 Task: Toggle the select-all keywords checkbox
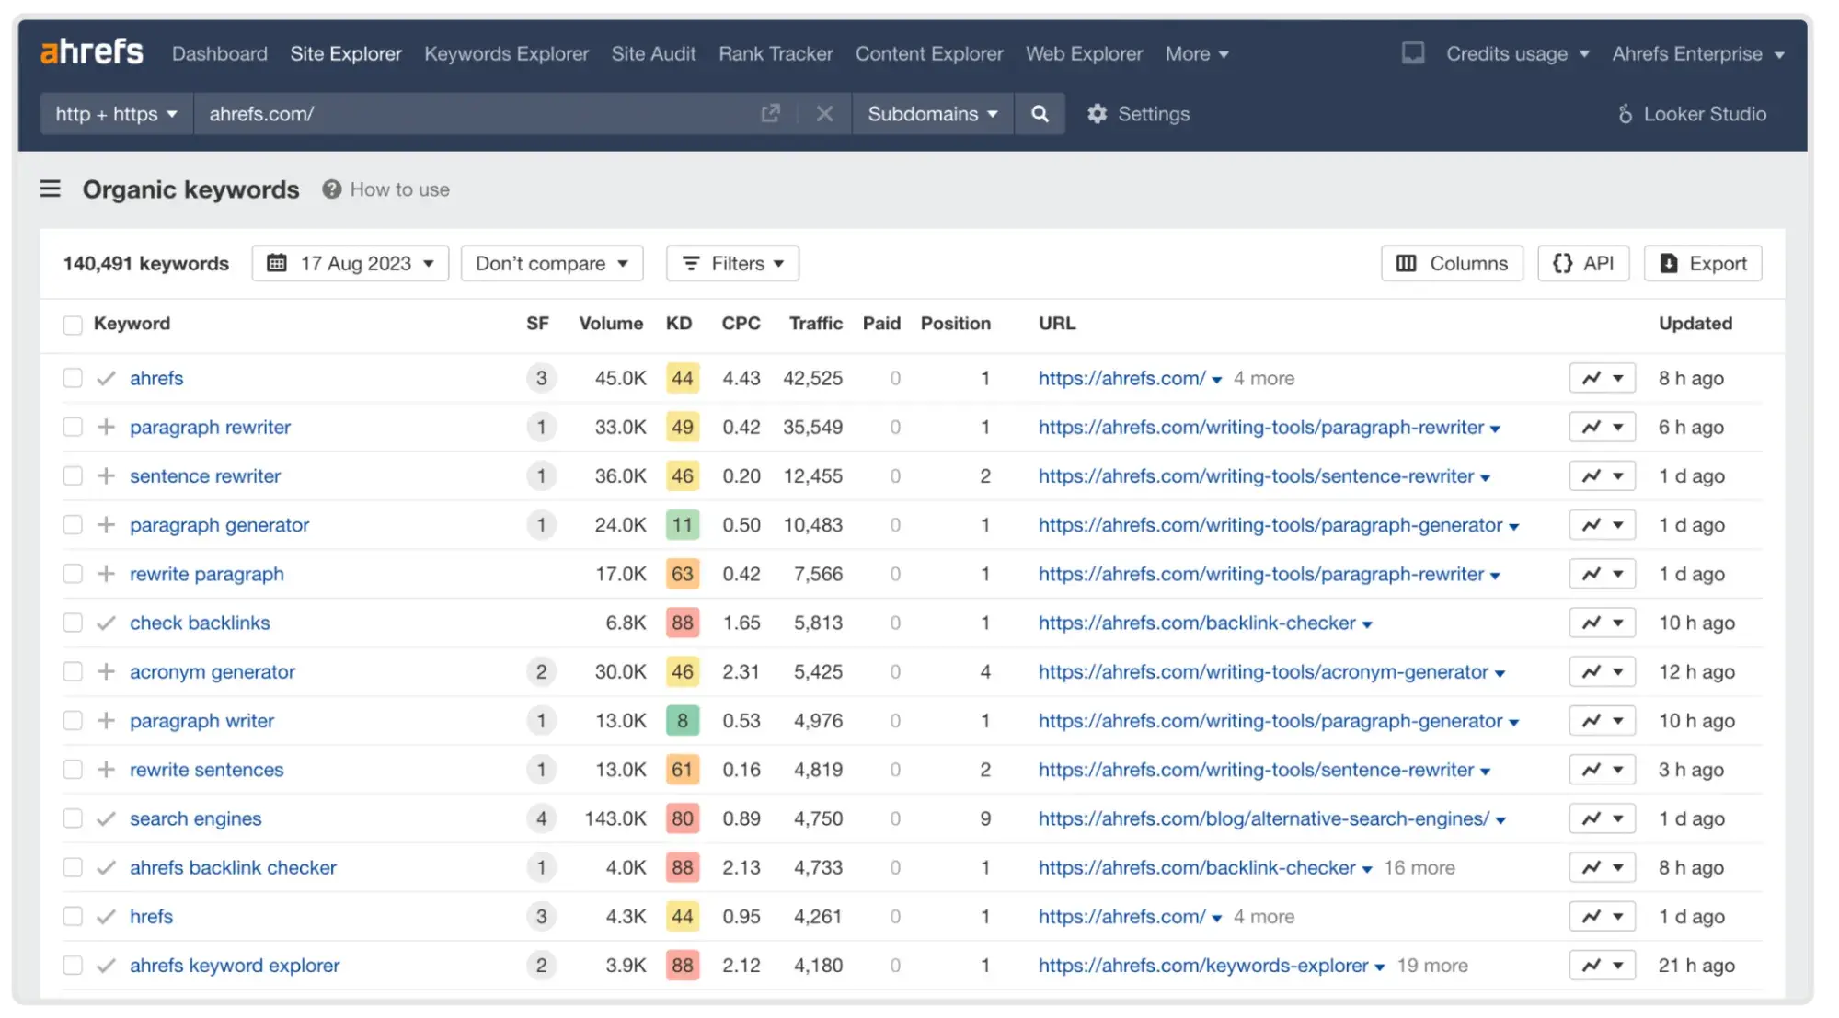pos(73,324)
